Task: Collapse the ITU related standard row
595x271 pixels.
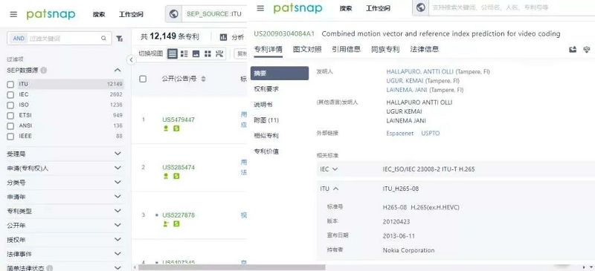Action: pyautogui.click(x=335, y=189)
